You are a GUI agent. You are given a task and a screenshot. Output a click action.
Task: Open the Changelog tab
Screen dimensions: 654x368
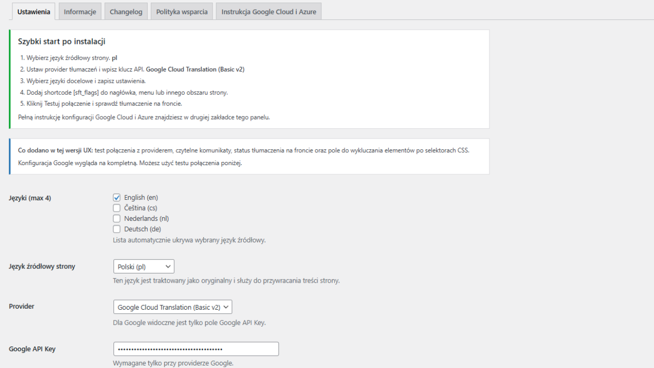click(126, 12)
